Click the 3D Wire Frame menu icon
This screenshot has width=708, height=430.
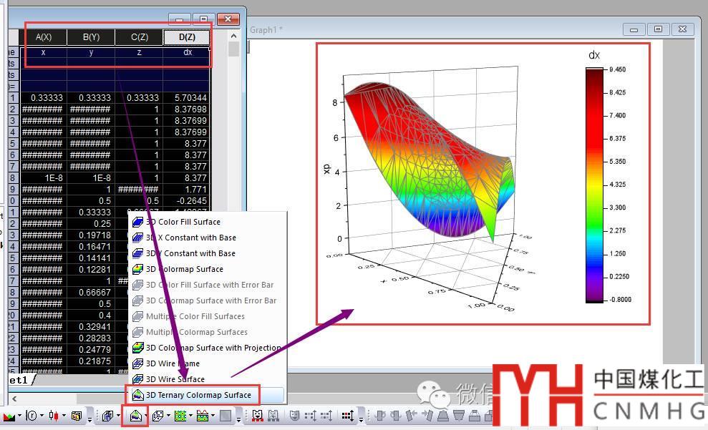click(x=139, y=363)
